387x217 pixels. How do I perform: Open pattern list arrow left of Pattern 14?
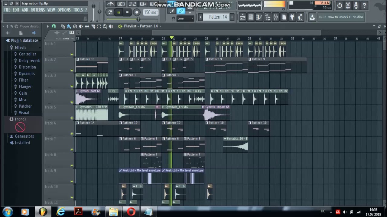[x=200, y=17]
